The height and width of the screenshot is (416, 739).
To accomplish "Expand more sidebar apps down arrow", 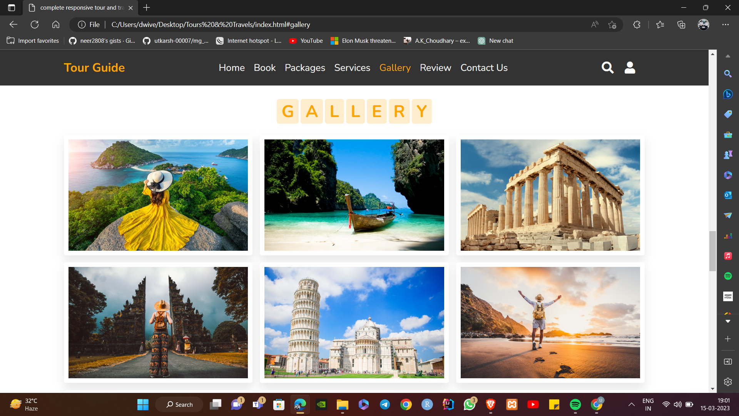I will coord(727,321).
